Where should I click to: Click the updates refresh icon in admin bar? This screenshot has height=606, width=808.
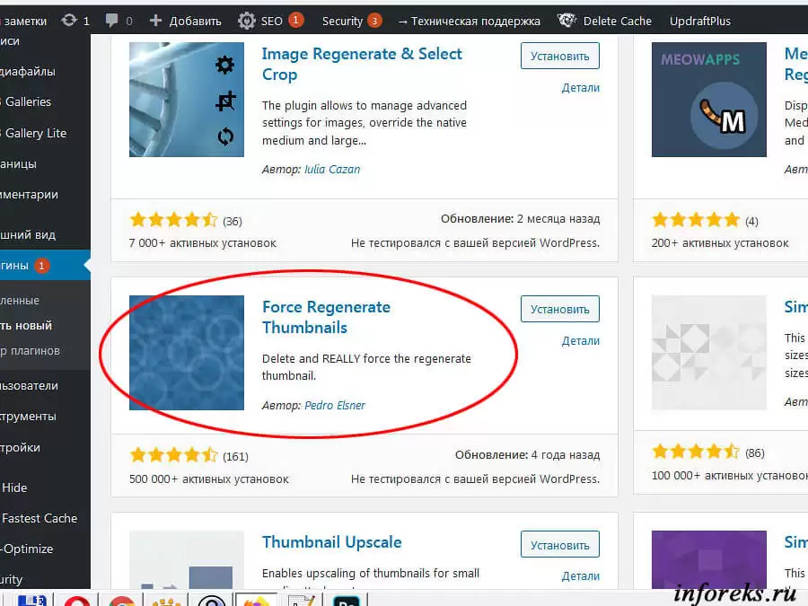click(68, 21)
